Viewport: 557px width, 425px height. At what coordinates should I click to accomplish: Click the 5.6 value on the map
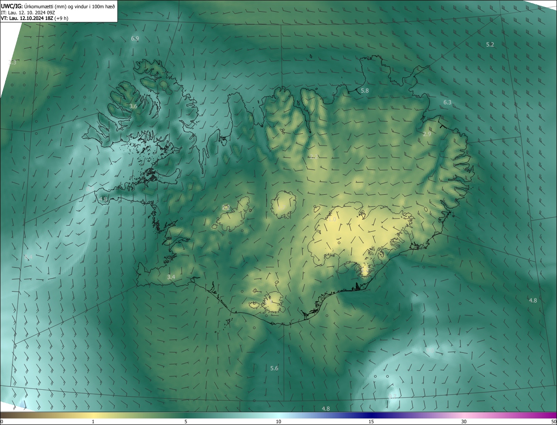pyautogui.click(x=274, y=368)
